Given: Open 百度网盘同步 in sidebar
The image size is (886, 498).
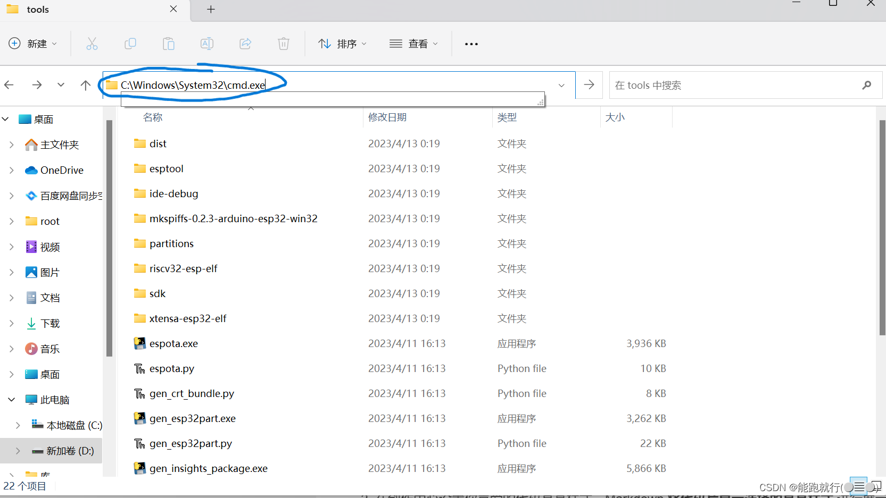Looking at the screenshot, I should point(63,196).
